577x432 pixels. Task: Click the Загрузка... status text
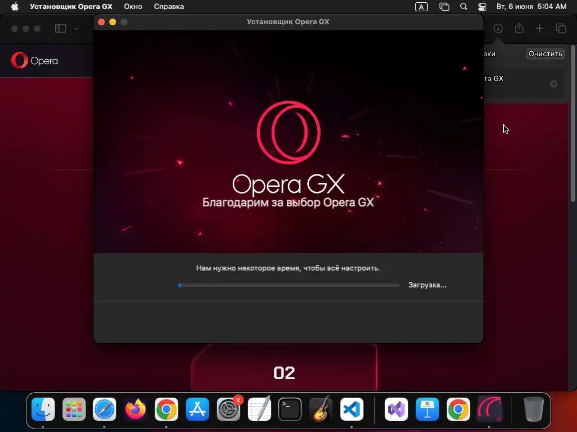tap(427, 285)
